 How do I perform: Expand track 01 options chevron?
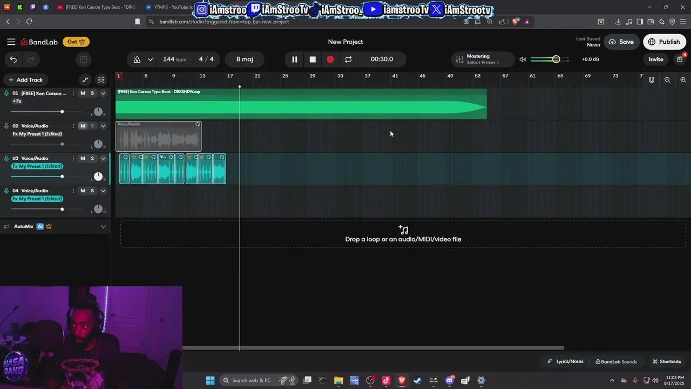tap(103, 93)
